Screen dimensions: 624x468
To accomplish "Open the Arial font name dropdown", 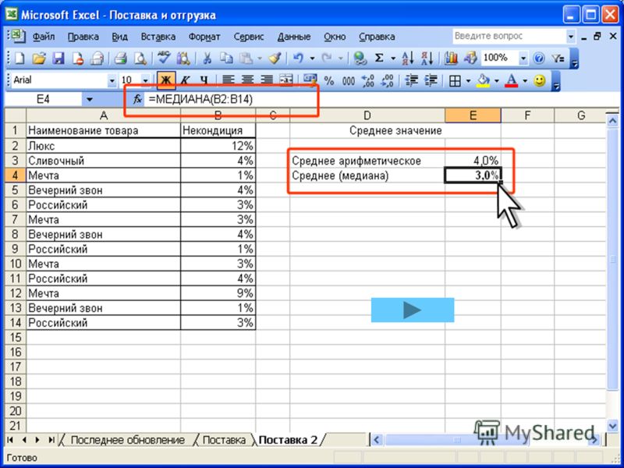I will 112,81.
